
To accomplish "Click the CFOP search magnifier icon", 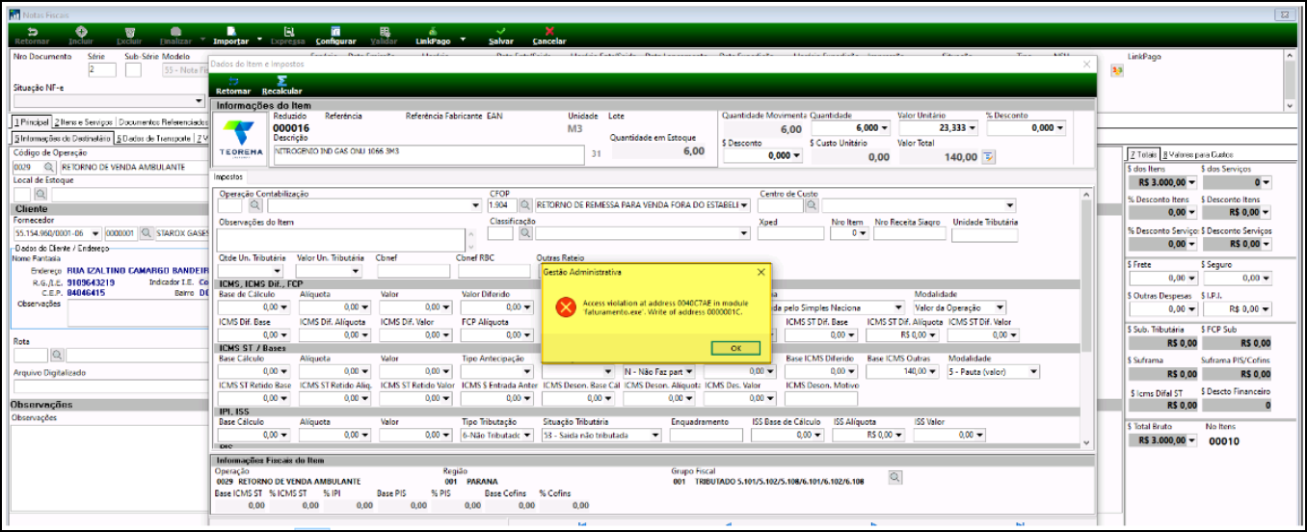I will [x=525, y=205].
